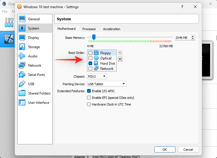Select Serial Ports category label
The height and width of the screenshot is (158, 217).
37,75
